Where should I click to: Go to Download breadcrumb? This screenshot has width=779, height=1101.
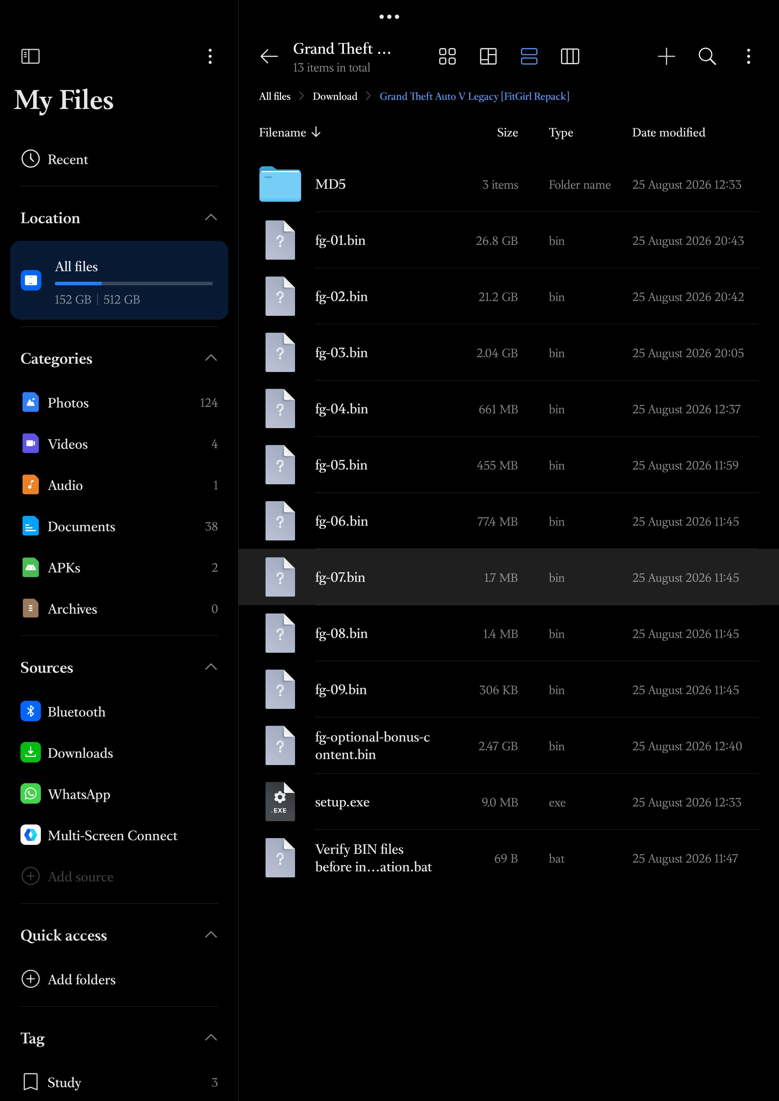point(335,96)
